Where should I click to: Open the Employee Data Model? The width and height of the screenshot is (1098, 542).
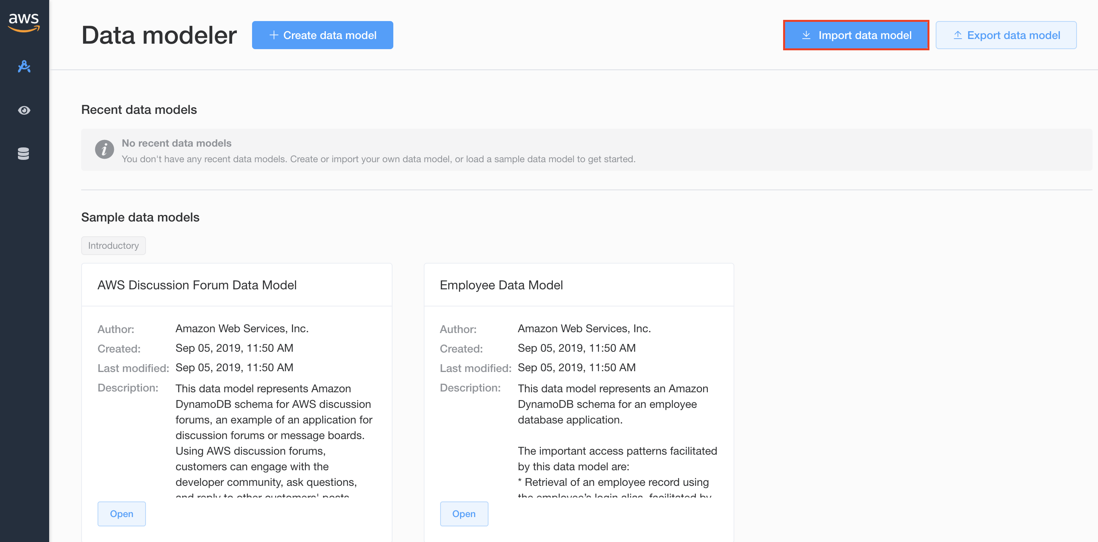tap(464, 514)
